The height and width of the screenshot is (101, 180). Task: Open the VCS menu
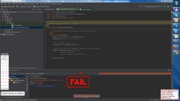pos(49,4)
